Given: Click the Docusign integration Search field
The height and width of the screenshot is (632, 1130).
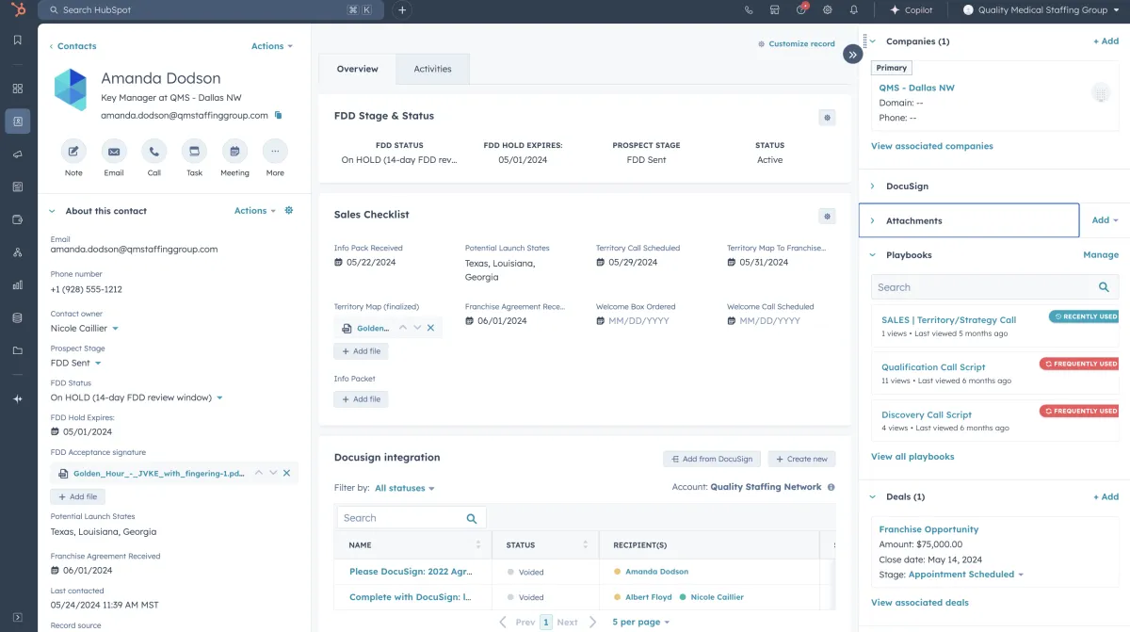Looking at the screenshot, I should (412, 518).
